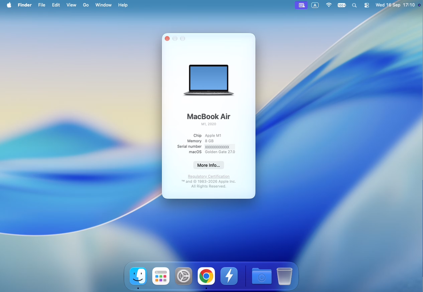Open the Wi-Fi status menu

pyautogui.click(x=329, y=5)
